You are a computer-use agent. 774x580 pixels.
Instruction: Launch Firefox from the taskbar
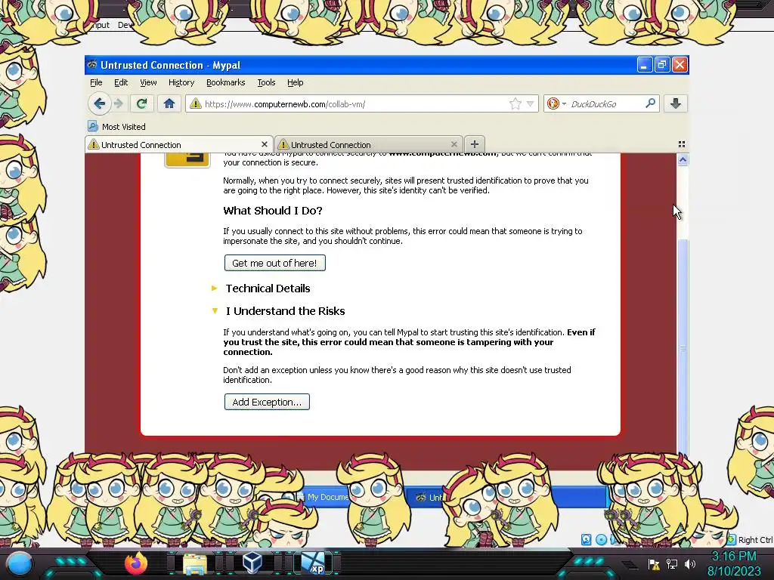click(x=136, y=563)
